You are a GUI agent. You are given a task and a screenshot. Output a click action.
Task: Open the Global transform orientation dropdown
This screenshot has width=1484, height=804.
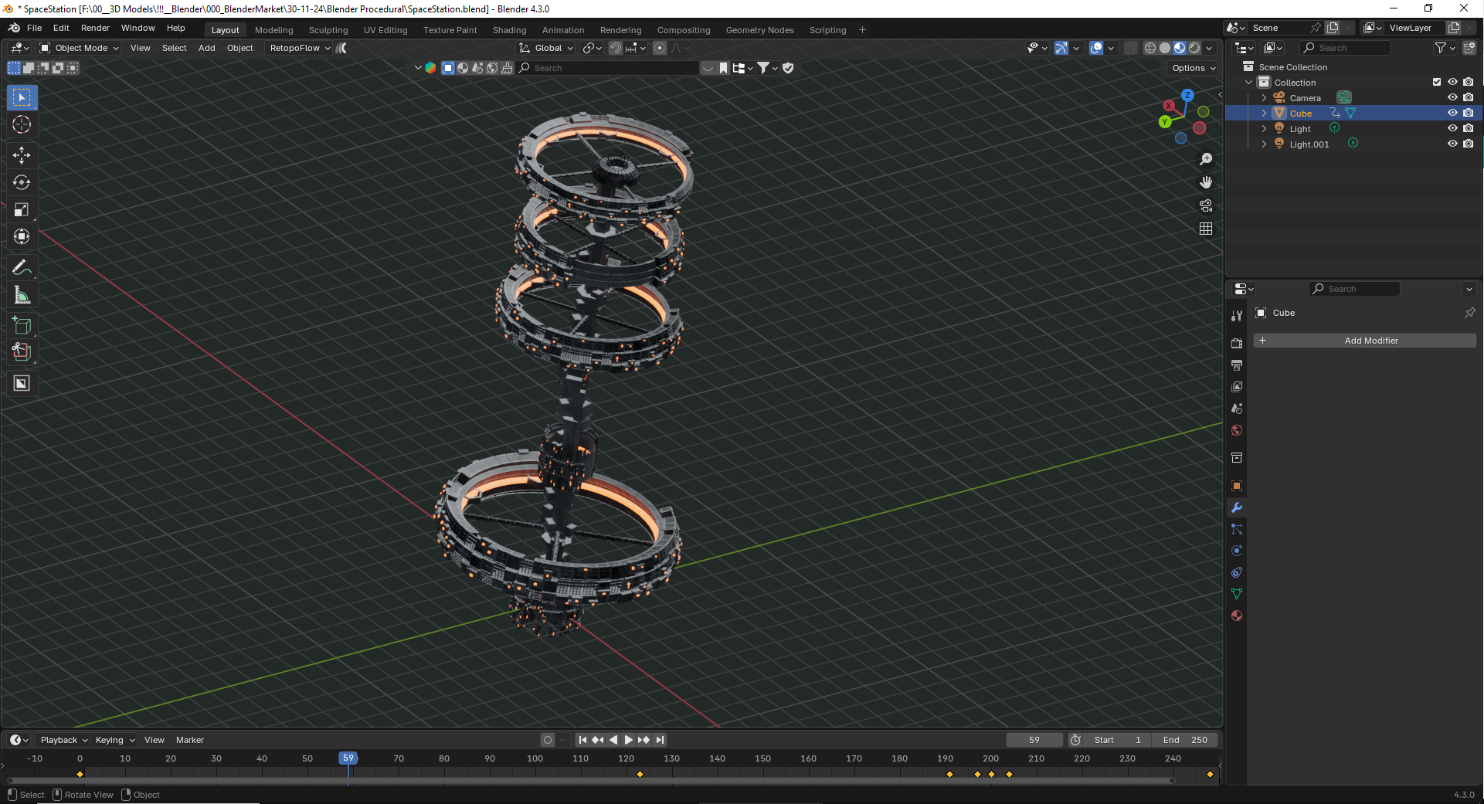546,48
